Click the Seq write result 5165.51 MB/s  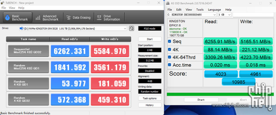coord(256,42)
